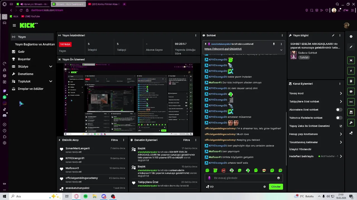
Task: Switch to the Ayran_cc Stream browser tab
Action: (33, 4)
